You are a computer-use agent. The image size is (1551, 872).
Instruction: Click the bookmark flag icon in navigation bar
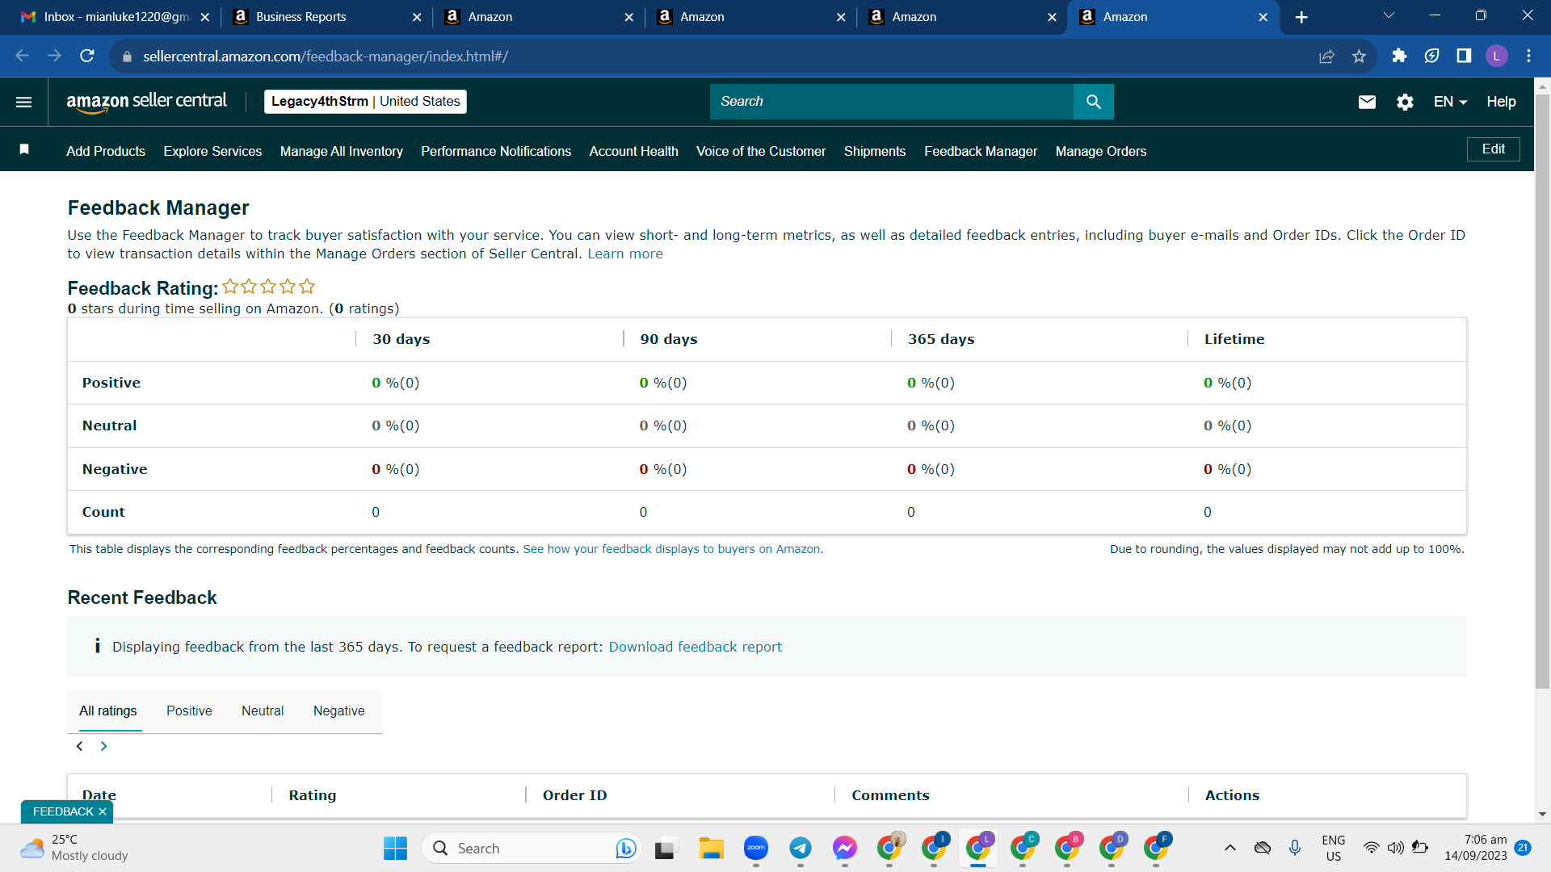click(24, 149)
